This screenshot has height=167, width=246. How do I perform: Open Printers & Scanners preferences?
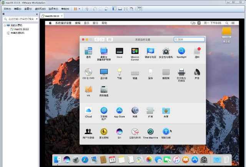[181, 75]
